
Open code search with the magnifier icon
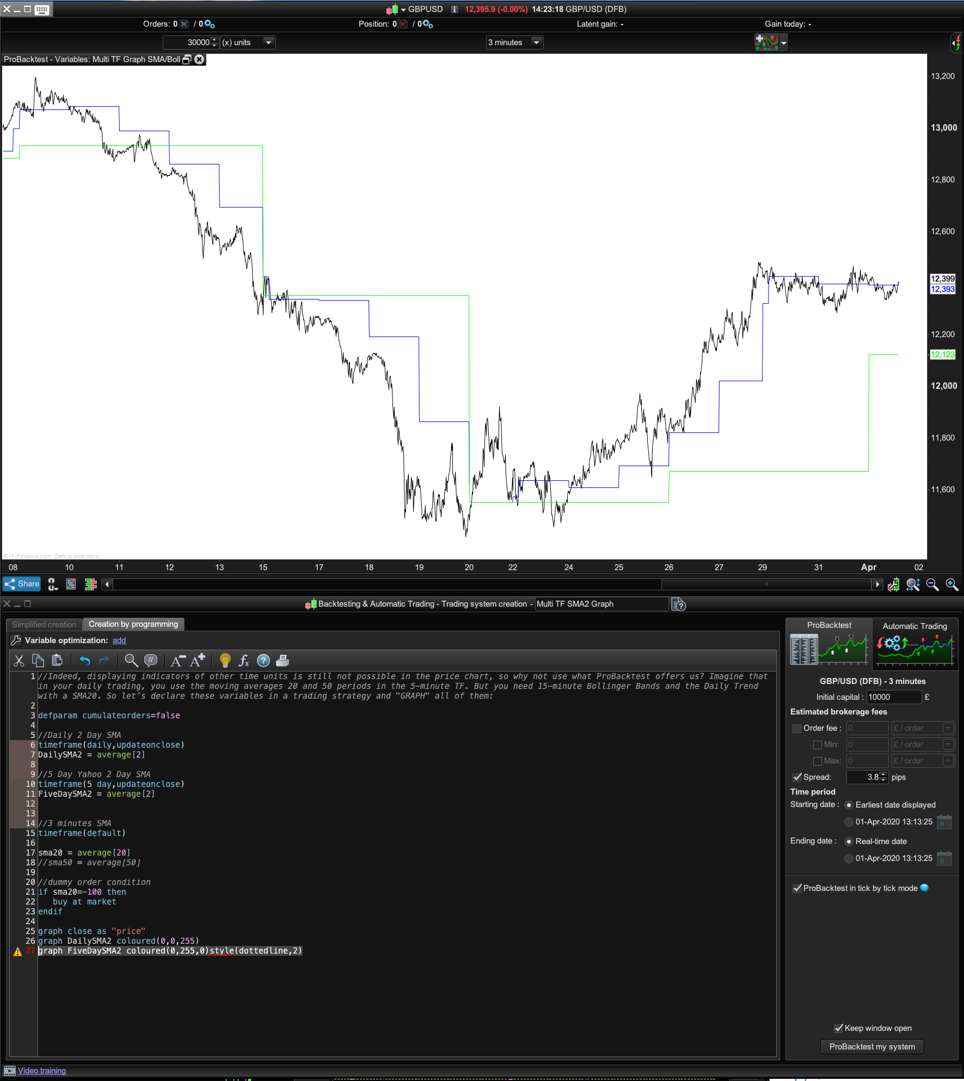tap(131, 661)
